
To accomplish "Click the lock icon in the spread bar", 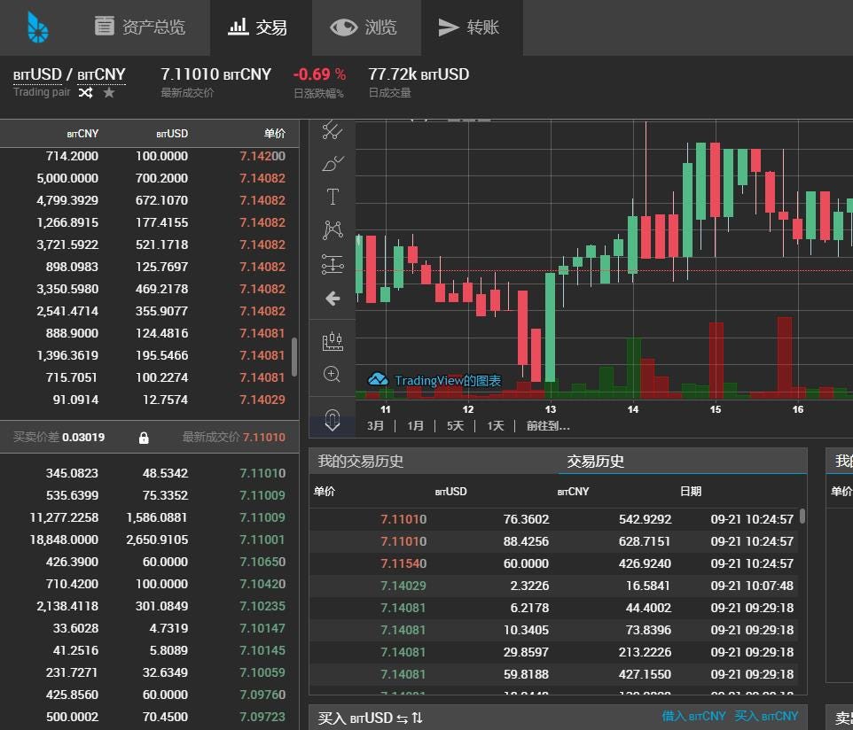I will coord(144,438).
